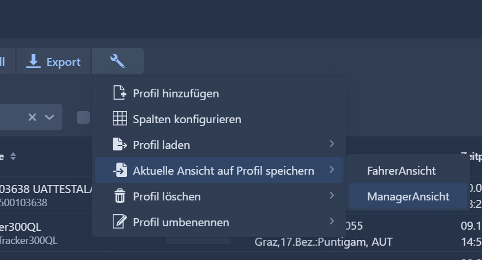The height and width of the screenshot is (260, 482).
Task: Choose ManagerAnsicht profile in submenu
Action: click(408, 196)
